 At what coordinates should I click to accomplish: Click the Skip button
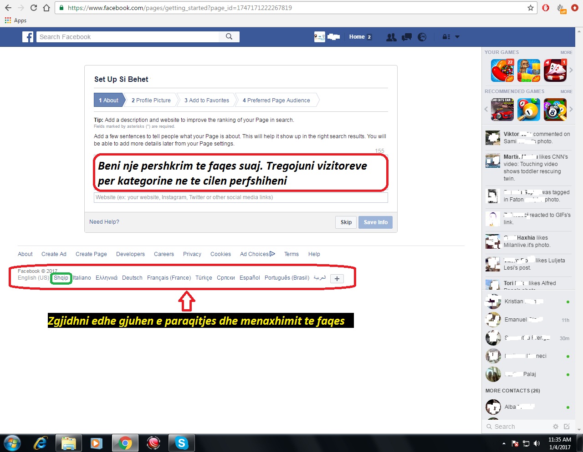[346, 222]
